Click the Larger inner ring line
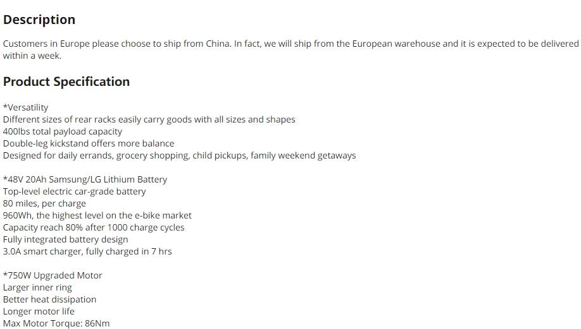The height and width of the screenshot is (329, 581). tap(37, 287)
